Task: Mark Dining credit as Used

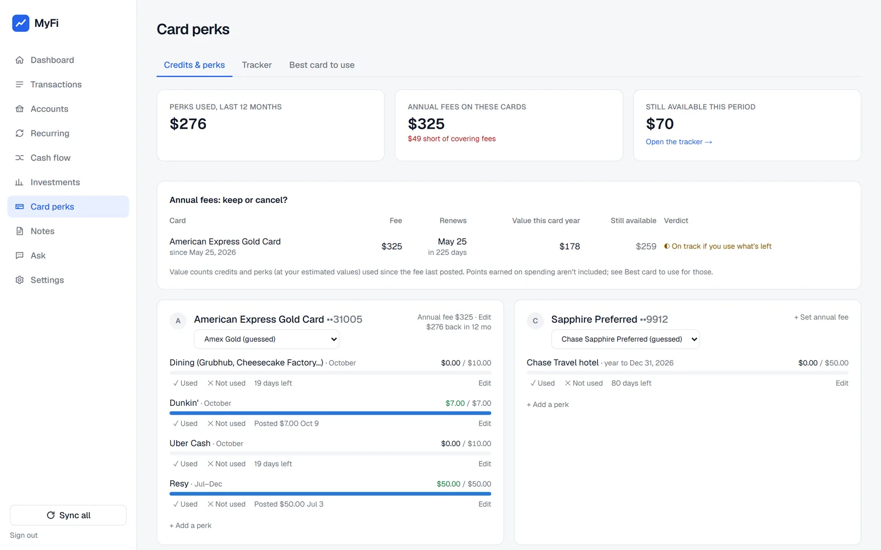Action: 185,383
